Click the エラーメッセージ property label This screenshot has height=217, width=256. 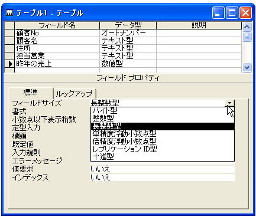[37, 161]
